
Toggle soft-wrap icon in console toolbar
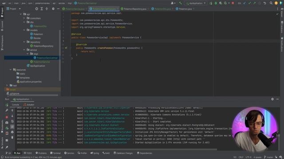pyautogui.click(x=12, y=121)
